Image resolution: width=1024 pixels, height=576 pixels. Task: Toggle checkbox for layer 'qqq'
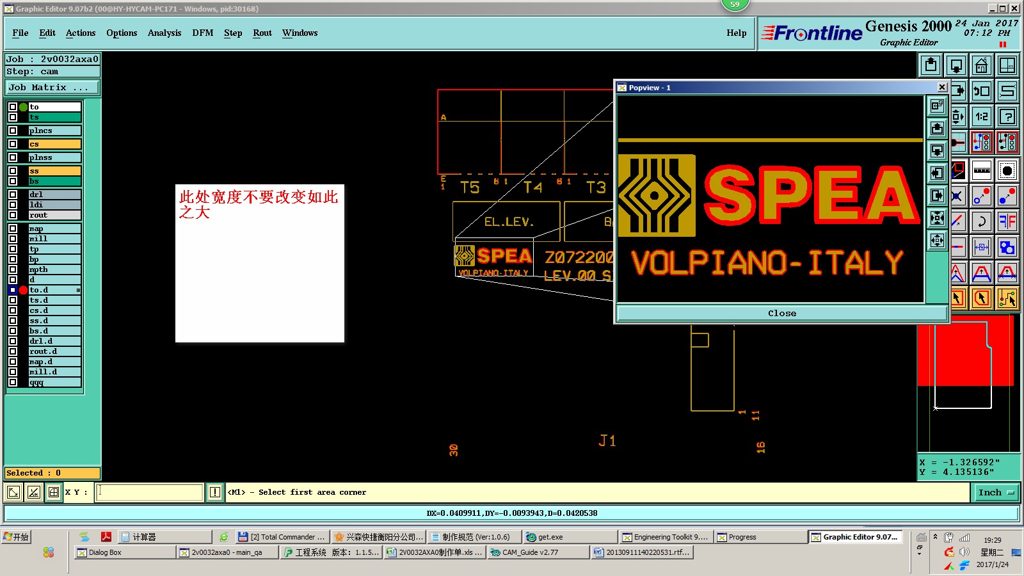13,382
